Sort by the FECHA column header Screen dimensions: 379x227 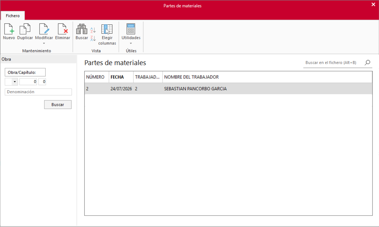(121, 77)
